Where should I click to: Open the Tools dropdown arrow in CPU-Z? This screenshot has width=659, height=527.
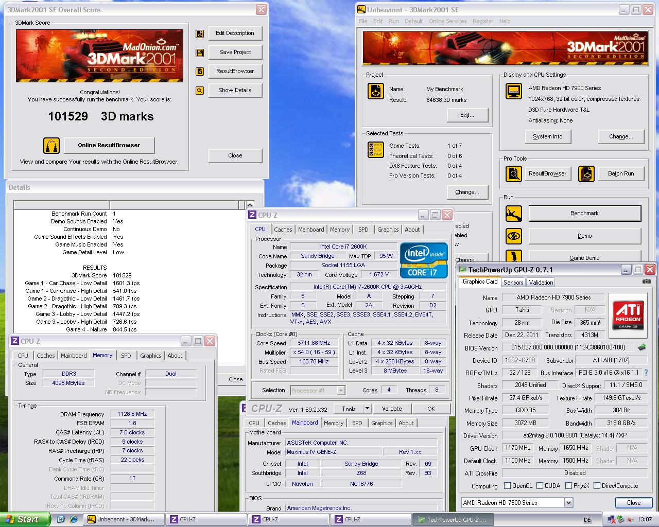pyautogui.click(x=367, y=409)
